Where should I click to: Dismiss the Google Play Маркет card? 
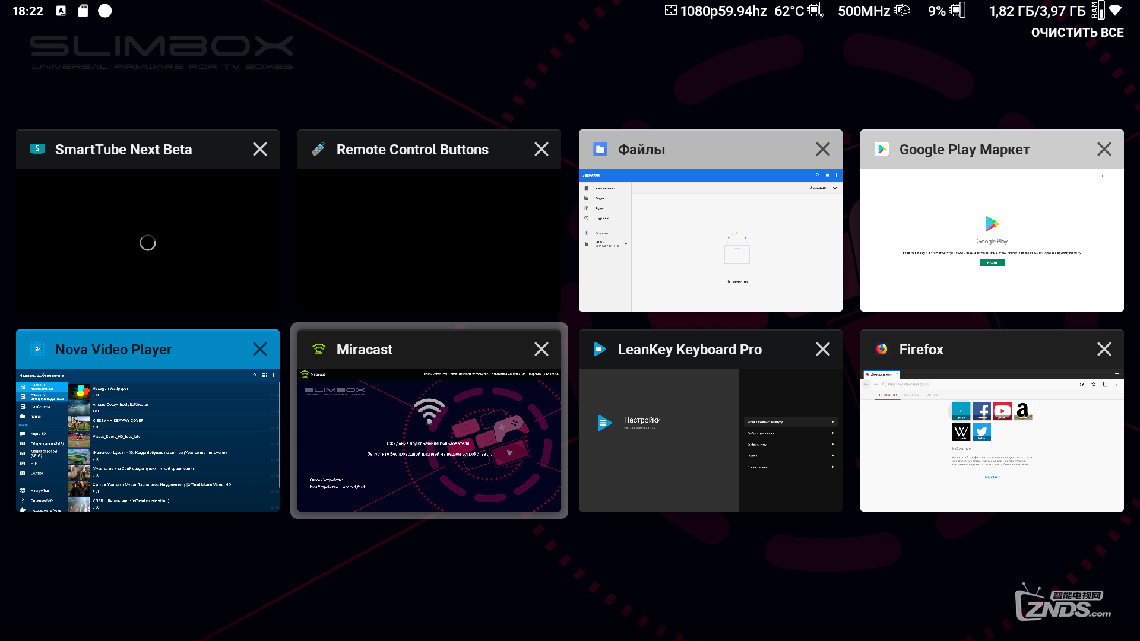tap(1104, 149)
